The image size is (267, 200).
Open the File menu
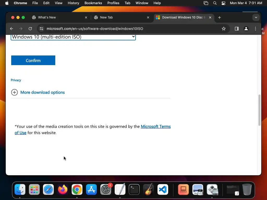pos(35,3)
